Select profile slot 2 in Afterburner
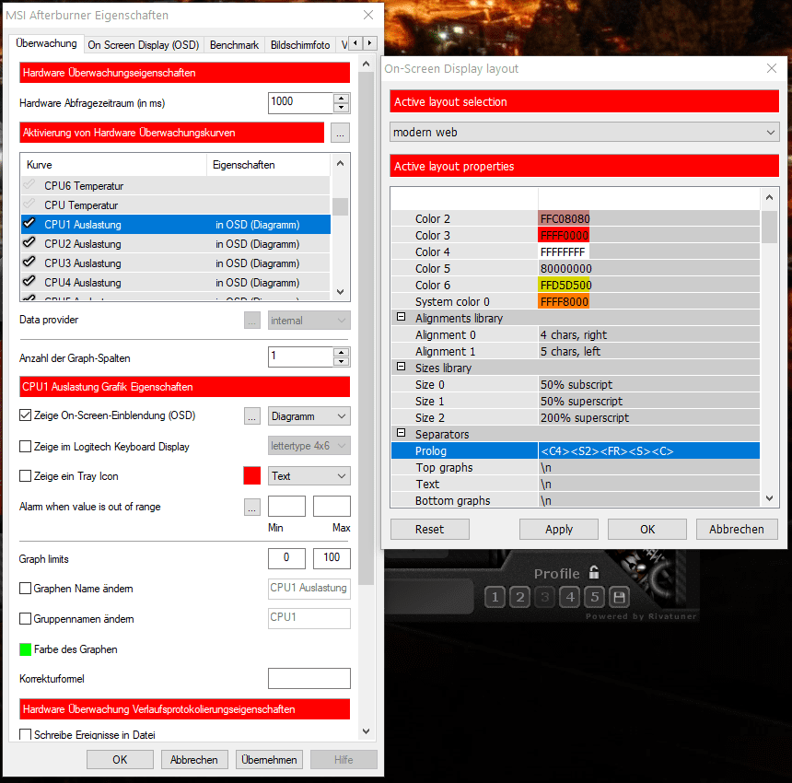 [x=519, y=597]
